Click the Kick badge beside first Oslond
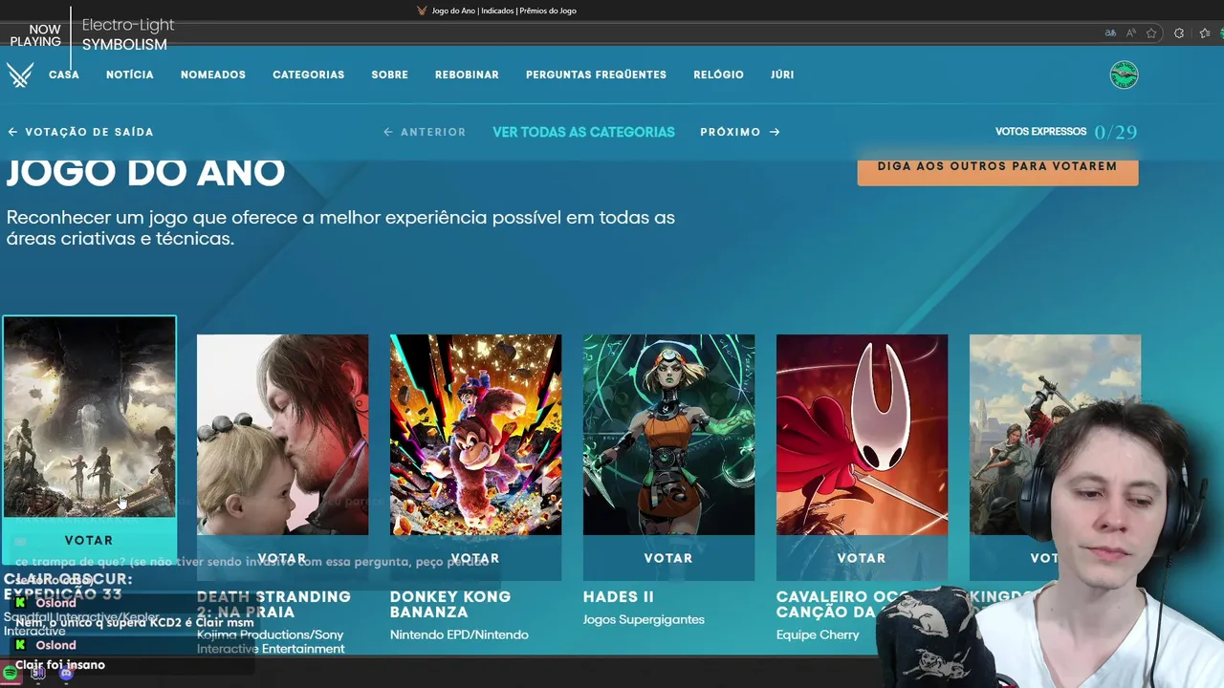Screen dimensions: 1224x688 pyautogui.click(x=20, y=603)
